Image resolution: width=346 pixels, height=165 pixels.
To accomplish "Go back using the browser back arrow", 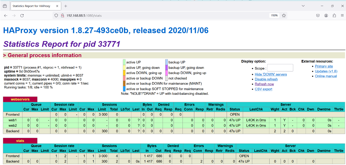I will (x=5, y=15).
